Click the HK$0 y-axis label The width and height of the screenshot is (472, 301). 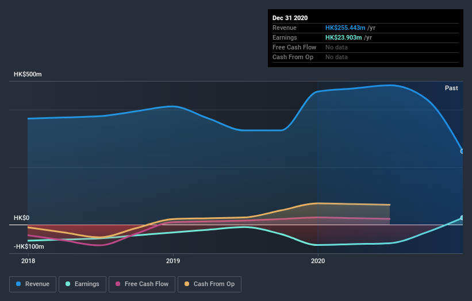[x=22, y=218]
